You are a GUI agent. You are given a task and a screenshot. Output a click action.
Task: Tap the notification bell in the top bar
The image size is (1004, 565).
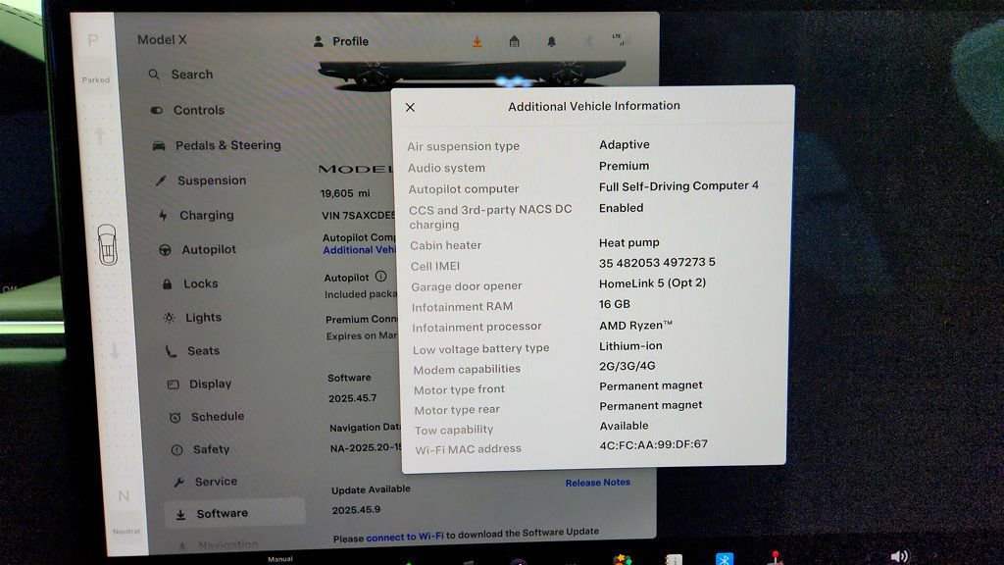pyautogui.click(x=551, y=41)
